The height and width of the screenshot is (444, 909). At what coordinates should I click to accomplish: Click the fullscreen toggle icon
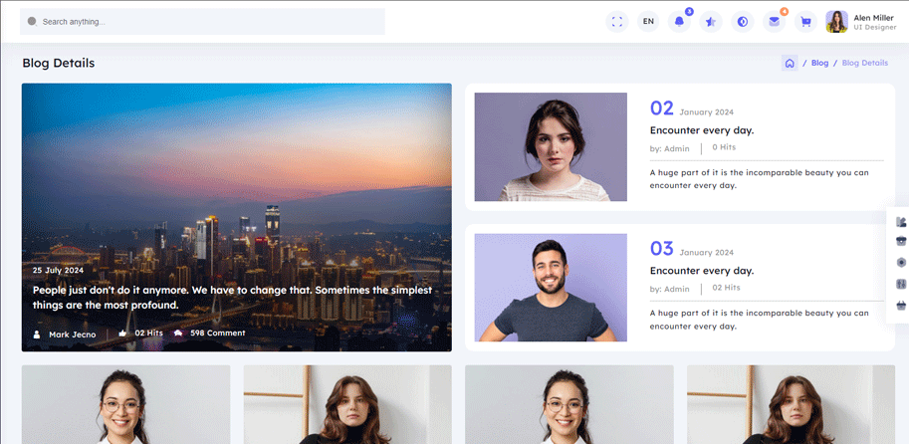pos(617,22)
